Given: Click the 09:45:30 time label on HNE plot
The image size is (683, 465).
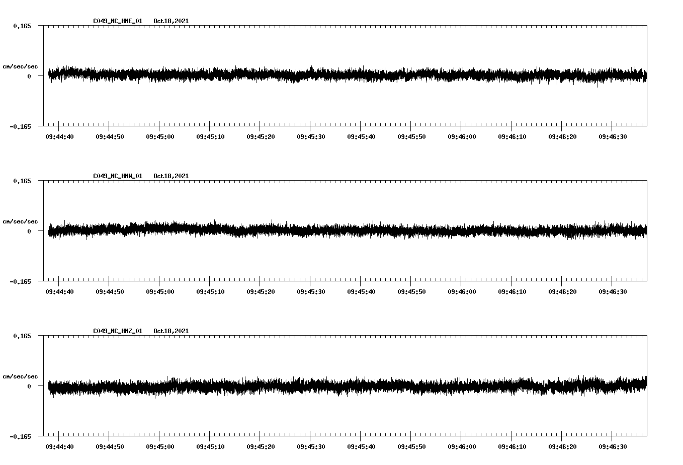Looking at the screenshot, I should (311, 136).
